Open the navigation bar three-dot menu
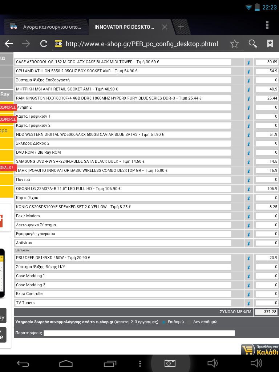Image resolution: width=279 pixels, height=372 pixels. pyautogui.click(x=140, y=363)
